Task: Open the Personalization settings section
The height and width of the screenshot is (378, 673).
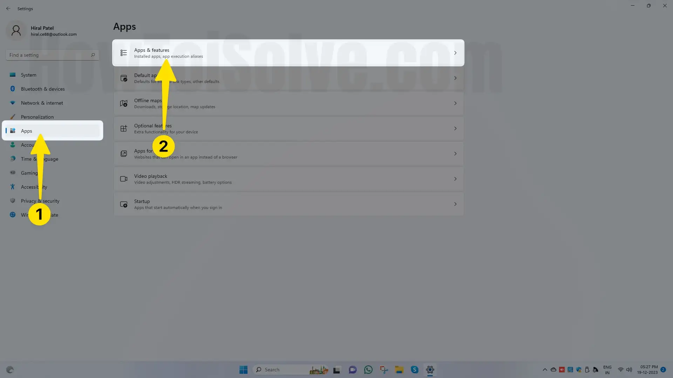Action: (x=37, y=117)
